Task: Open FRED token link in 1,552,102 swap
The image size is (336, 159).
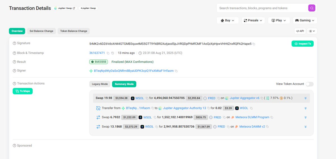Action: [218, 117]
